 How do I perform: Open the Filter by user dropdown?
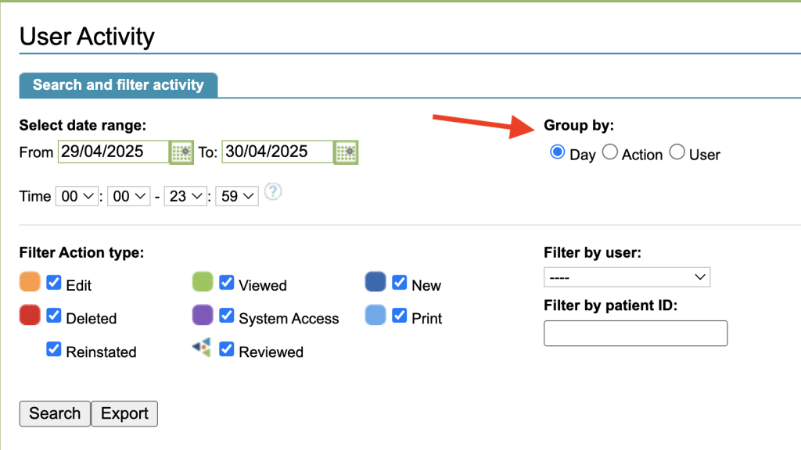coord(627,277)
